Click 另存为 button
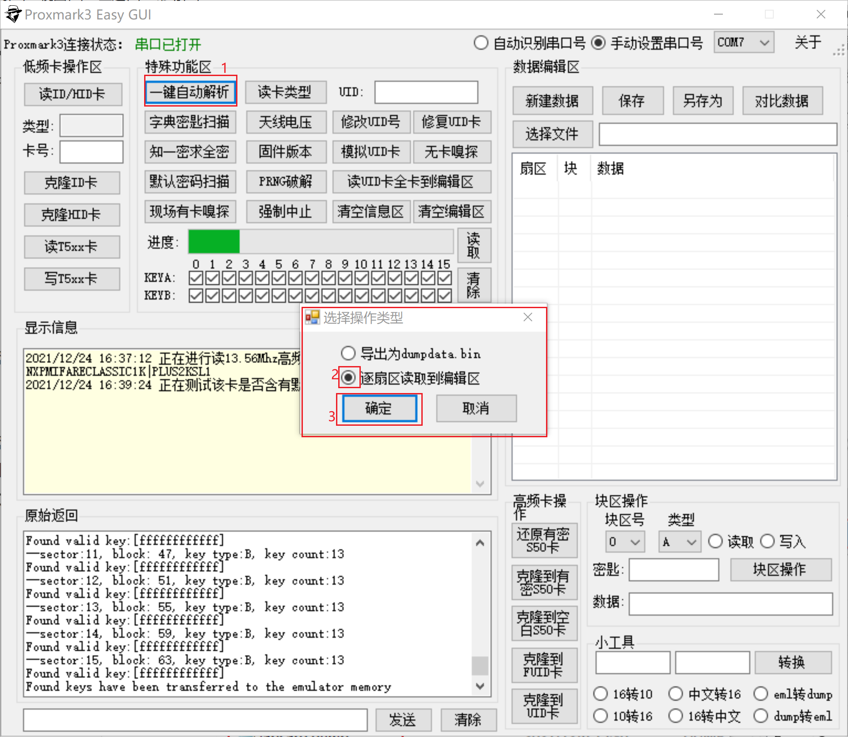The height and width of the screenshot is (737, 848). coord(703,101)
